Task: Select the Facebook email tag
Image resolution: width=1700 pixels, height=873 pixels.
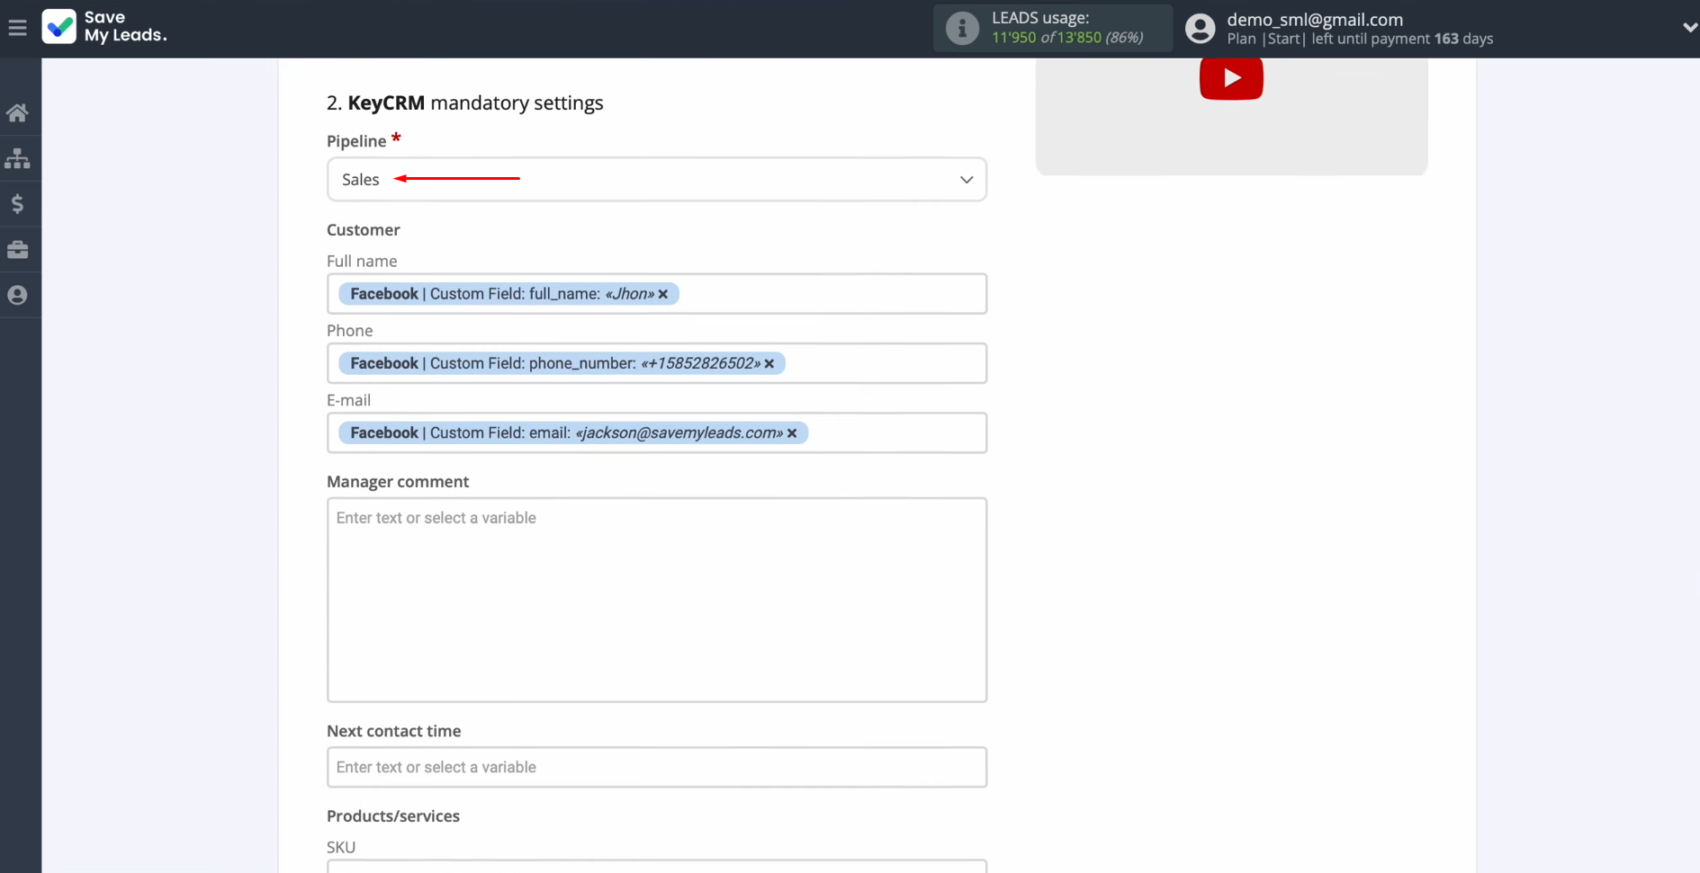Action: click(573, 433)
